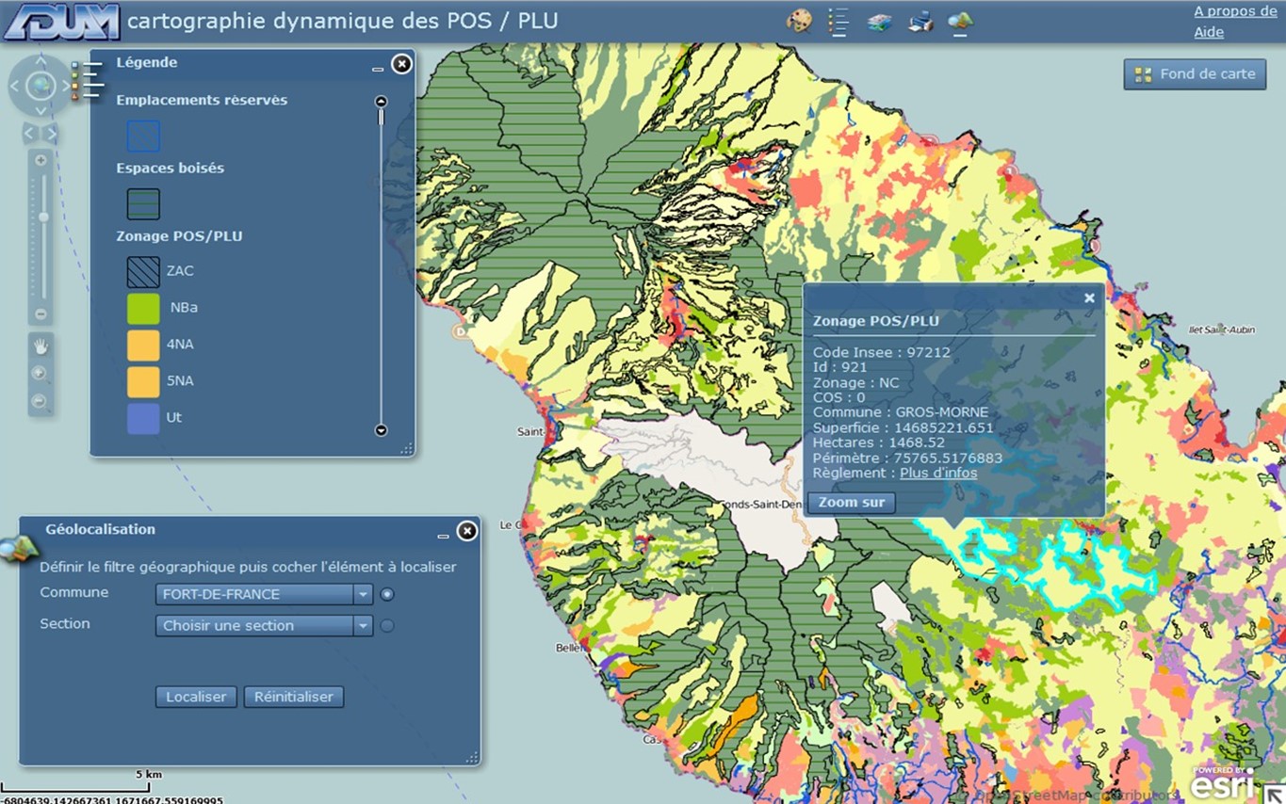Click the globe full-extent icon
The image size is (1286, 804).
[x=41, y=86]
